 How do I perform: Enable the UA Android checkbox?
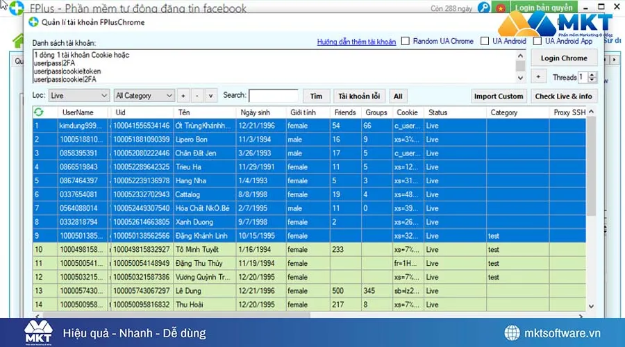click(x=485, y=41)
